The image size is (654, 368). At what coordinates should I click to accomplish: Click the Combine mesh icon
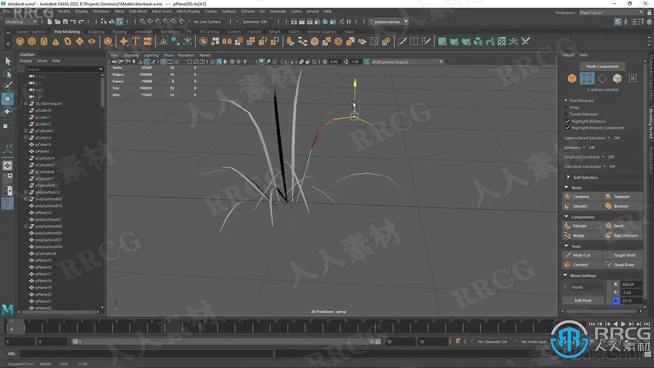point(567,197)
